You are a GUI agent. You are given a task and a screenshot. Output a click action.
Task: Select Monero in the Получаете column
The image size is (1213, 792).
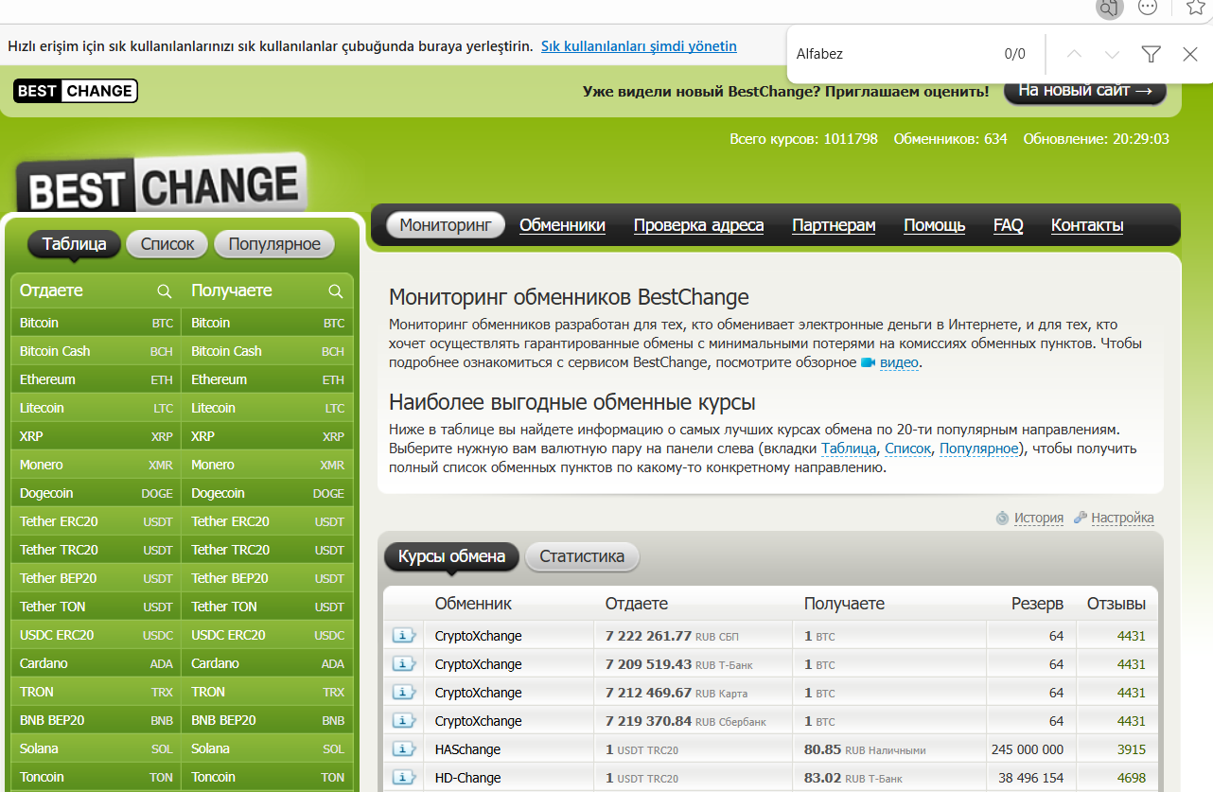[x=268, y=465]
